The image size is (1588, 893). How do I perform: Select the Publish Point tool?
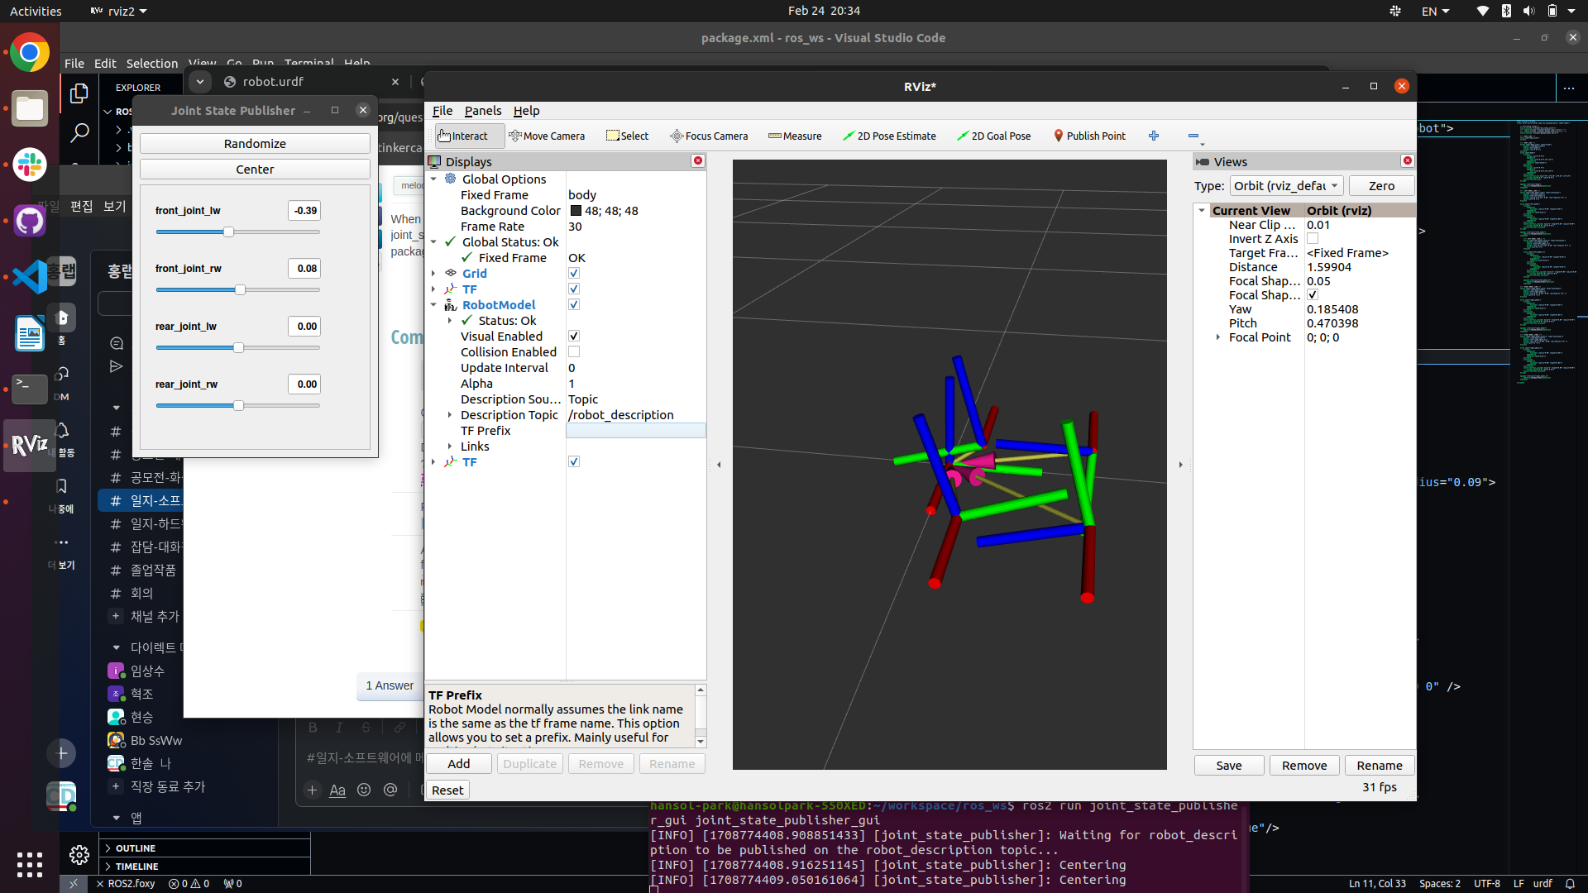pos(1089,136)
